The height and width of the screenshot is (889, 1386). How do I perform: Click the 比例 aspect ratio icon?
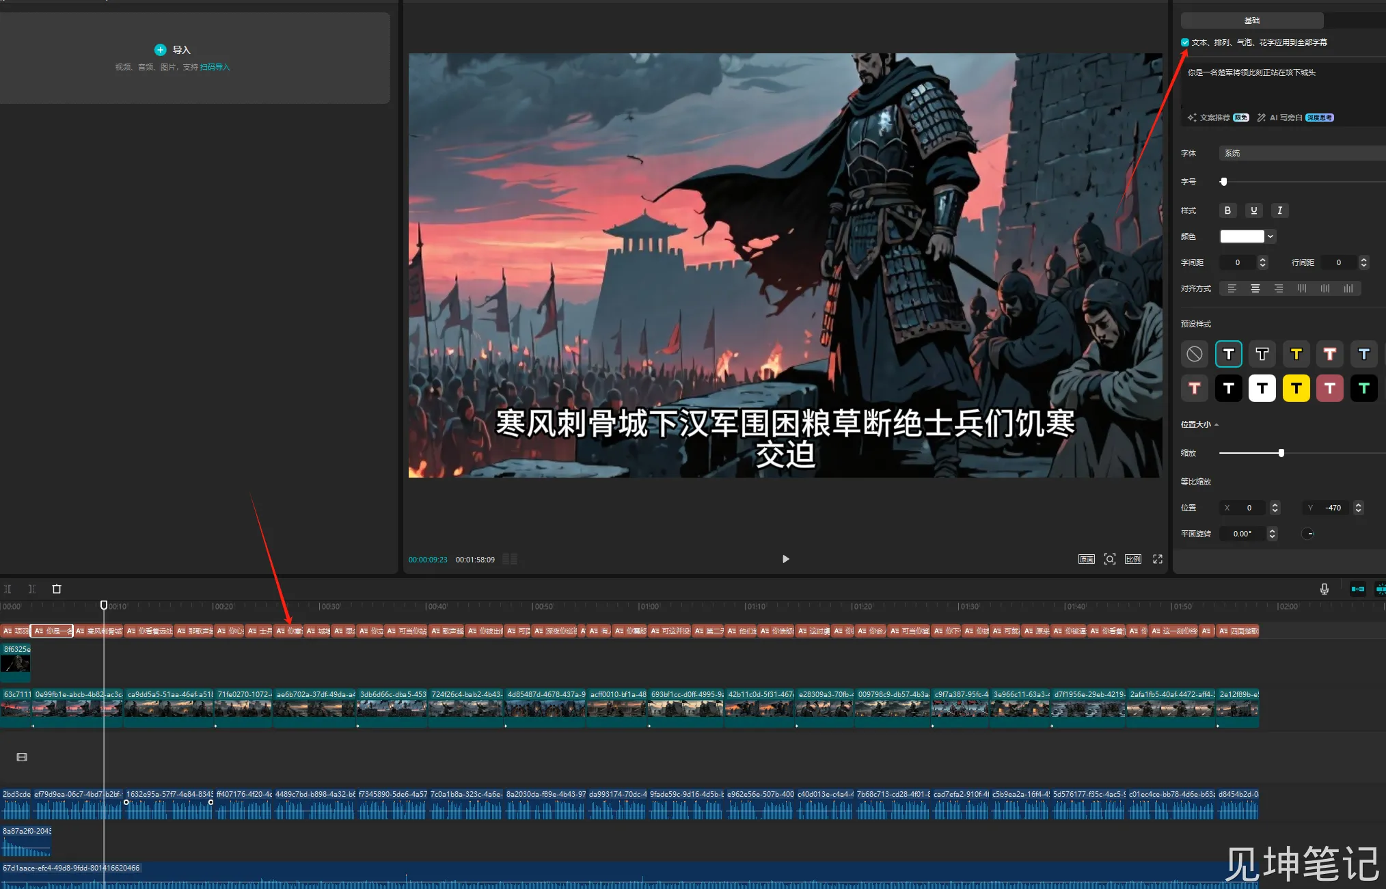1133,559
